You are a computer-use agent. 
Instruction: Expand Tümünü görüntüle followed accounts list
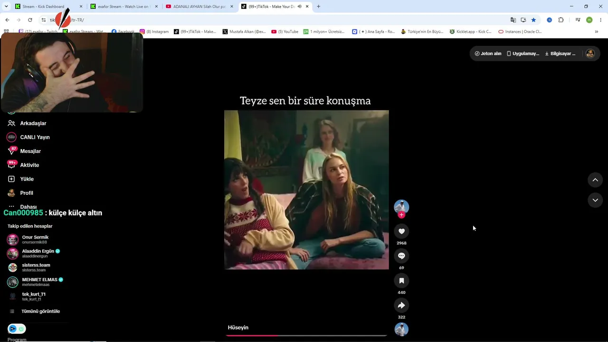[35, 311]
